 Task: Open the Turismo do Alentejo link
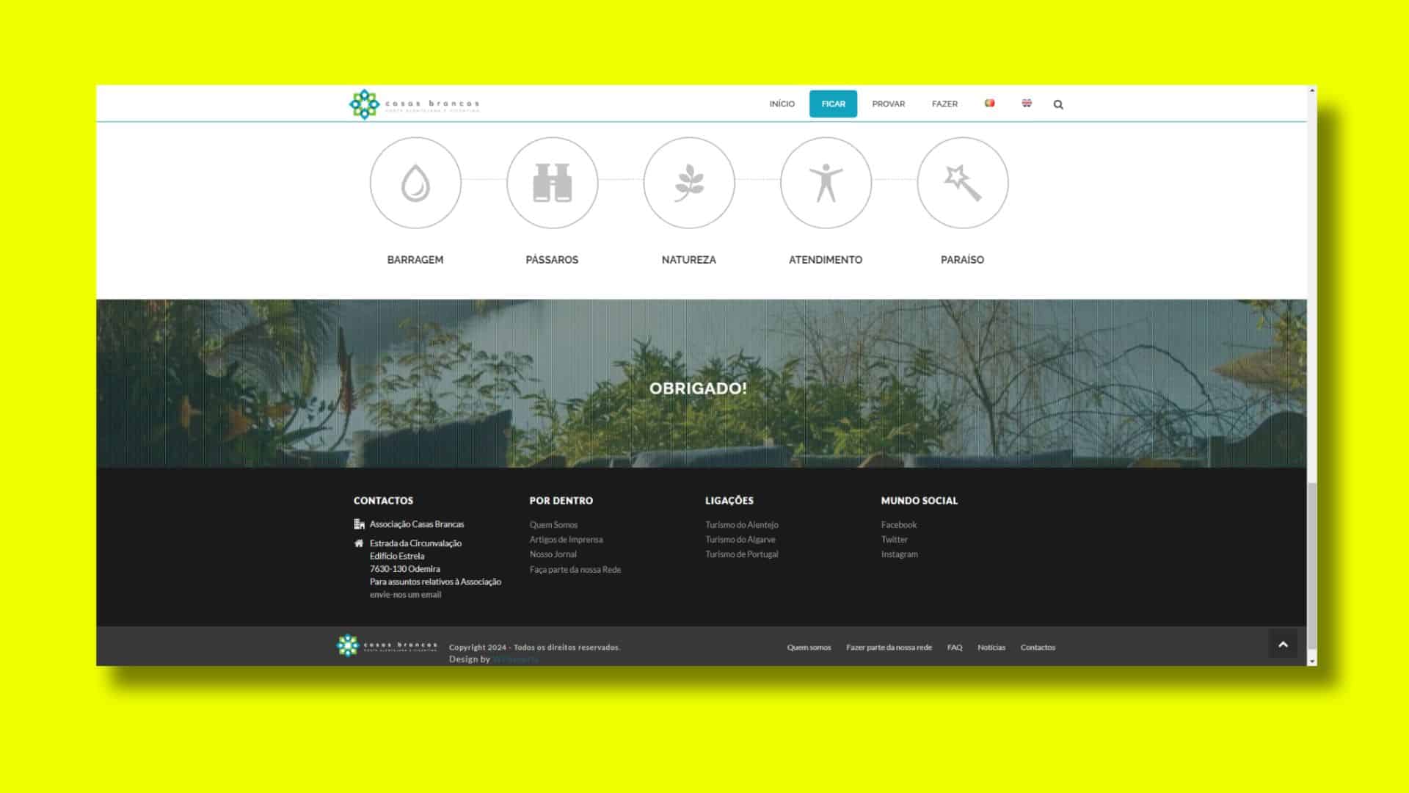[741, 525]
